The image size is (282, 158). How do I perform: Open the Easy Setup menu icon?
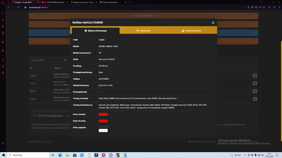[274, 7]
